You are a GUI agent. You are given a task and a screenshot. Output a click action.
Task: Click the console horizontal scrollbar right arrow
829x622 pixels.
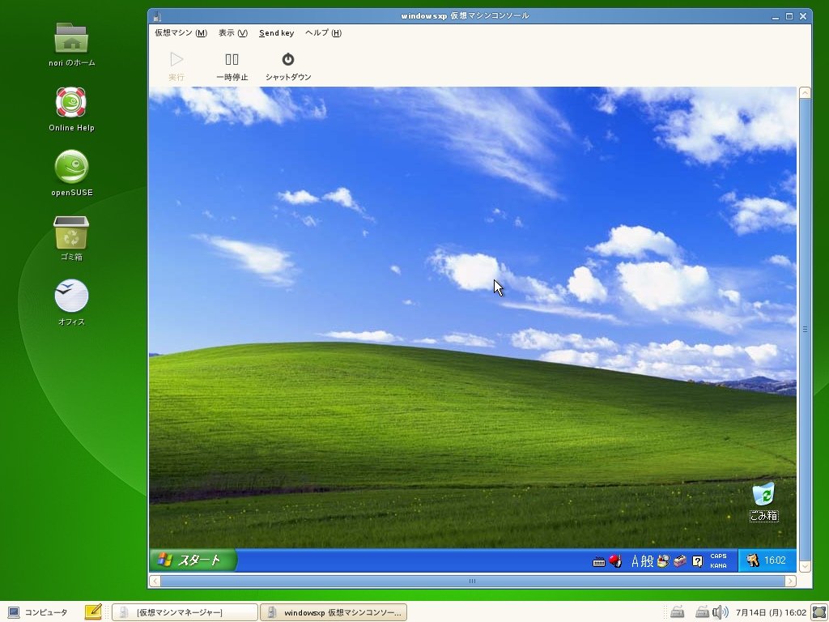click(x=790, y=581)
